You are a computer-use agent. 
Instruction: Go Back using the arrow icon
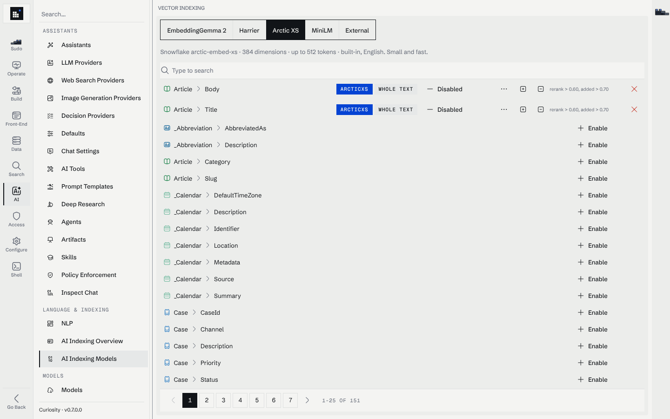tap(16, 401)
